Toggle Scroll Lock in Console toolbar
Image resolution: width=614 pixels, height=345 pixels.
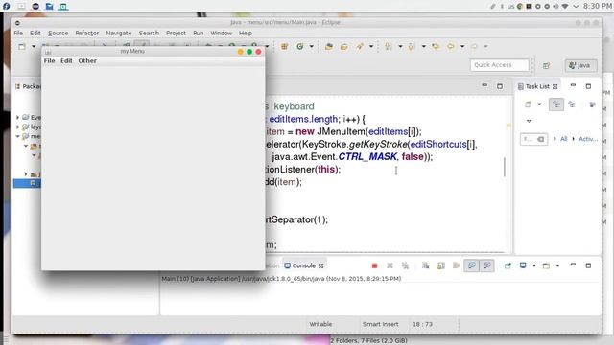pos(441,265)
